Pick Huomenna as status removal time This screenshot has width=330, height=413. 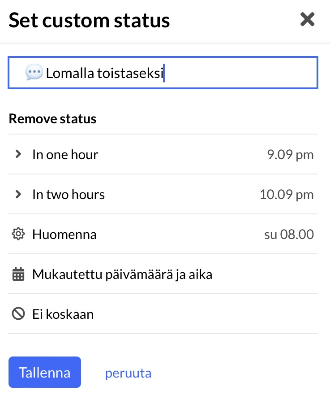64,235
